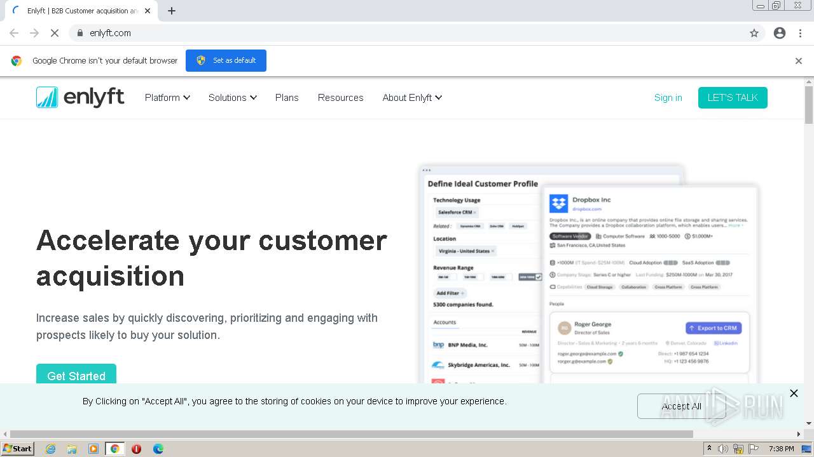Click the 'BNP Media, Inc.' row

485,345
